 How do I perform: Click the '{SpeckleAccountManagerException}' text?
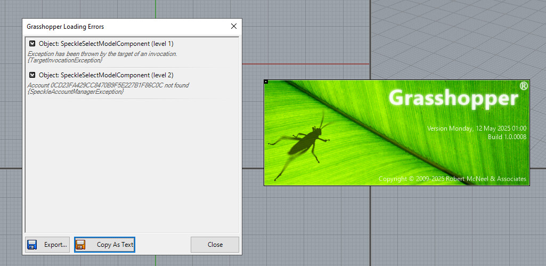(75, 92)
